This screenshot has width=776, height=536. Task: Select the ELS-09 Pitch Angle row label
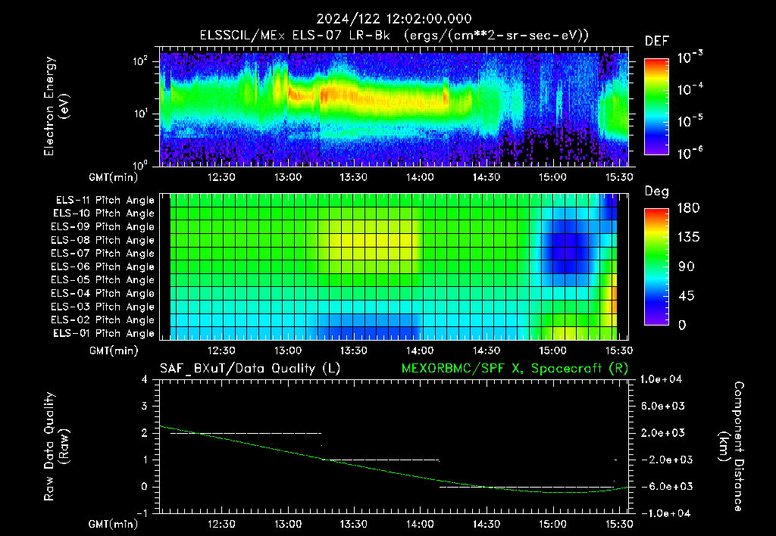coord(103,227)
